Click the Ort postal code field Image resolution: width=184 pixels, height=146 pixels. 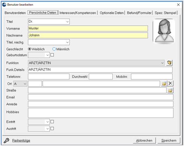coord(35,84)
